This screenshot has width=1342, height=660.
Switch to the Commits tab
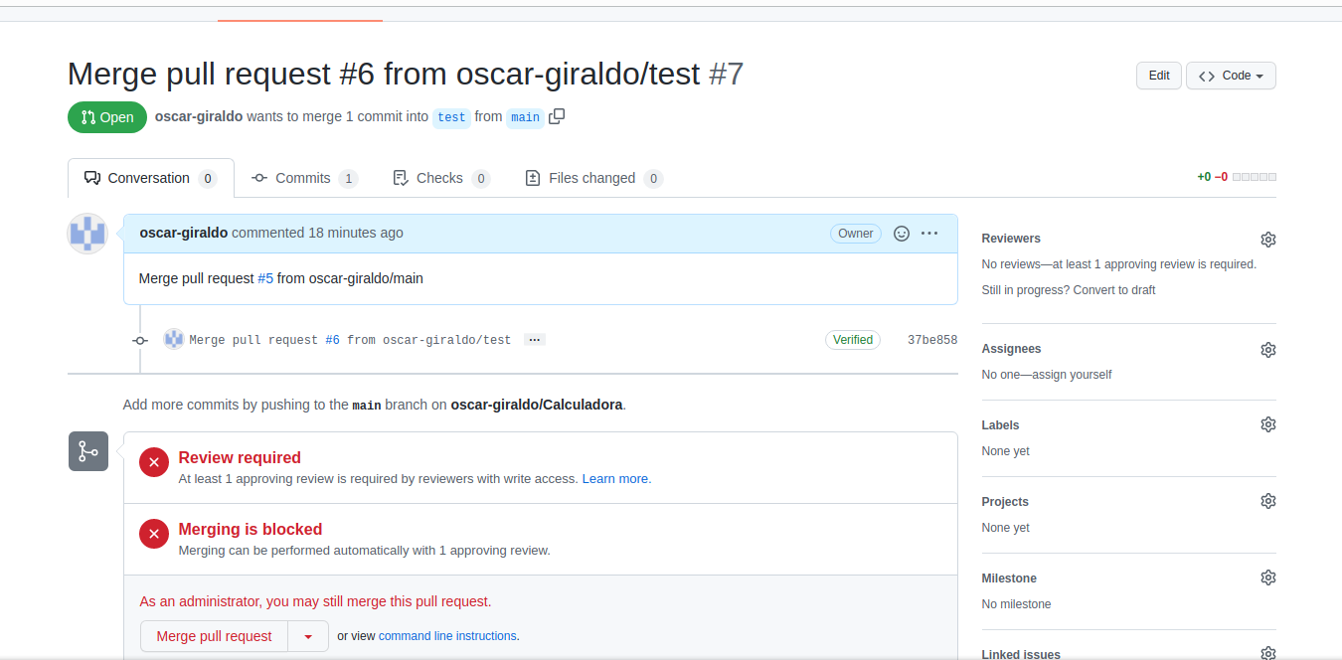click(x=304, y=178)
